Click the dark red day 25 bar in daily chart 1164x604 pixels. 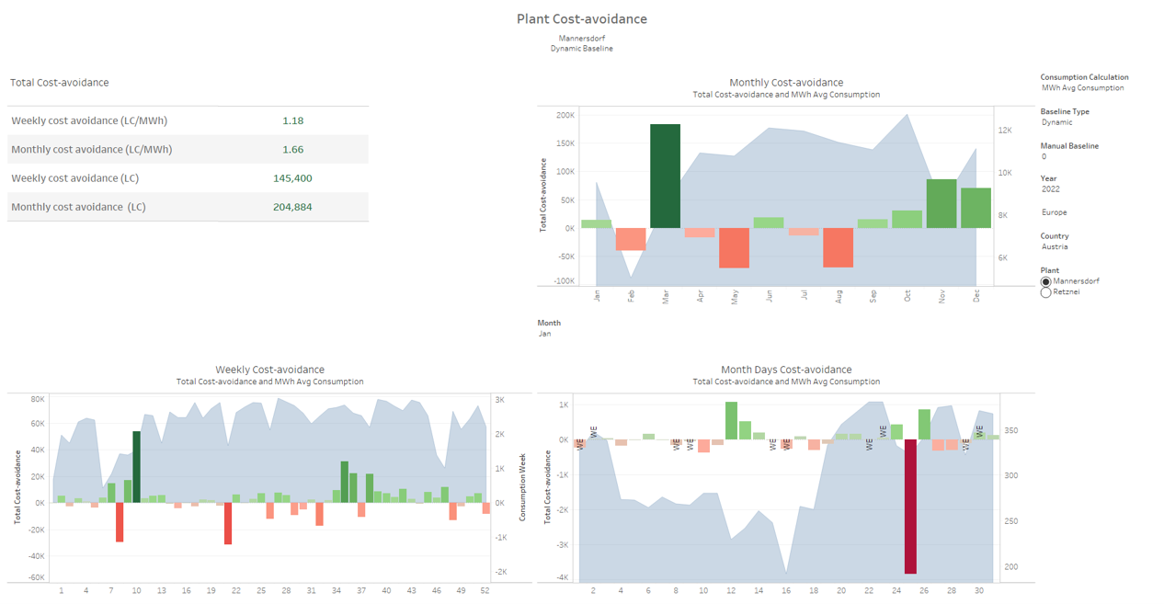(910, 507)
